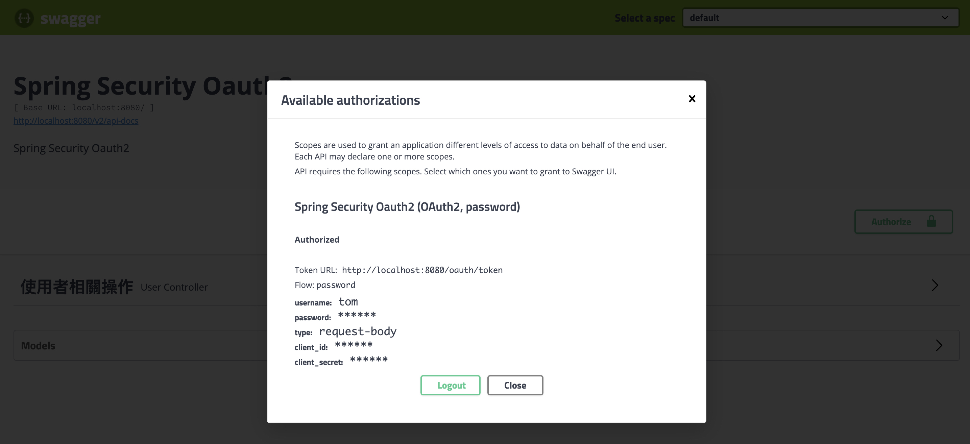Click the Swagger logo icon

pyautogui.click(x=24, y=18)
